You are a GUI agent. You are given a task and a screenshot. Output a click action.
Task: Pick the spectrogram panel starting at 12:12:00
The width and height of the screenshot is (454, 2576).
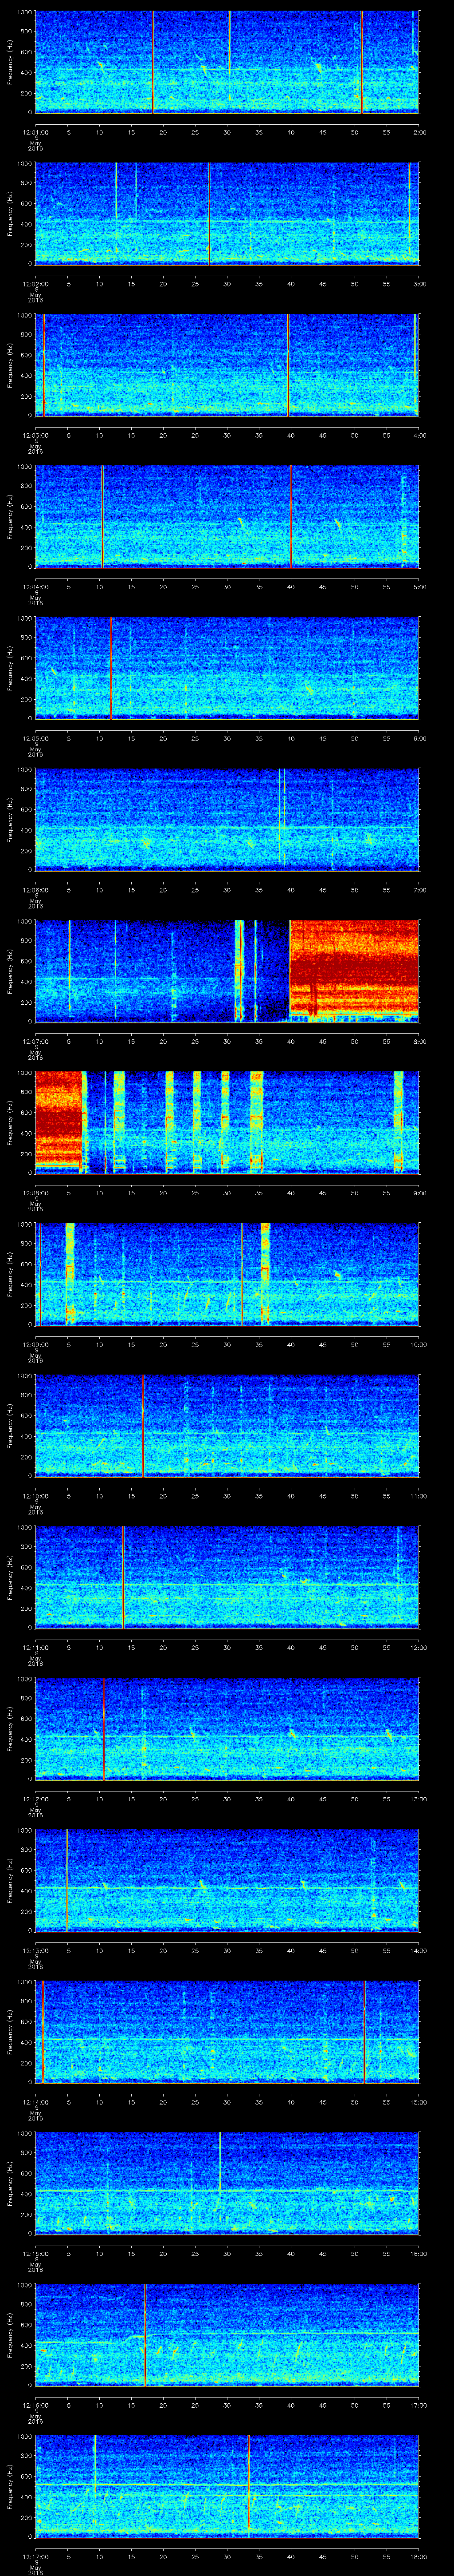[227, 1728]
